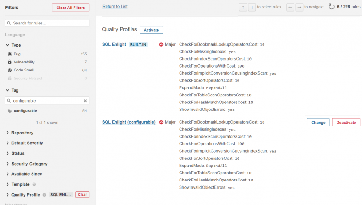Click the Quality Profiles heading
This screenshot has height=205, width=362.
coord(119,30)
